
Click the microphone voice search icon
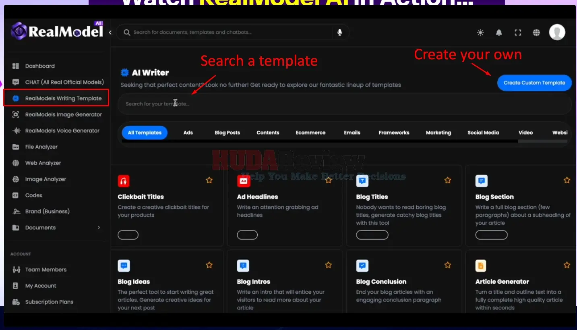click(340, 32)
